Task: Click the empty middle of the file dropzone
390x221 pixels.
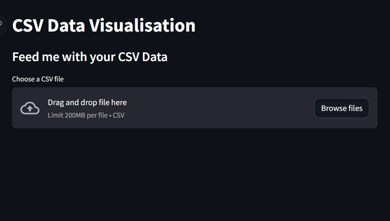Action: click(x=219, y=108)
